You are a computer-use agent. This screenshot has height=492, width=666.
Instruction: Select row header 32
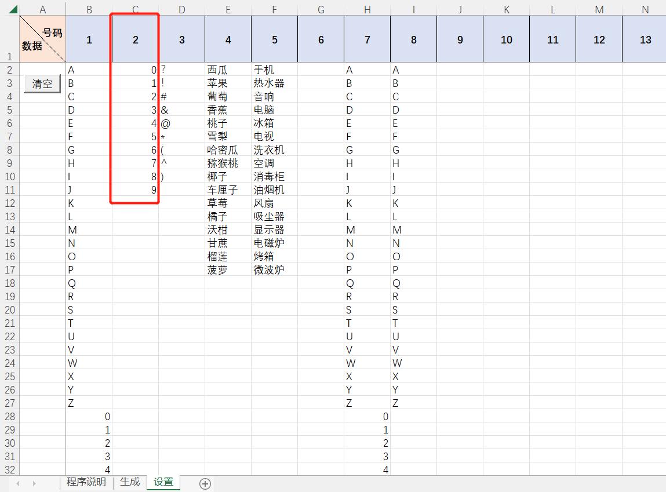[9, 471]
